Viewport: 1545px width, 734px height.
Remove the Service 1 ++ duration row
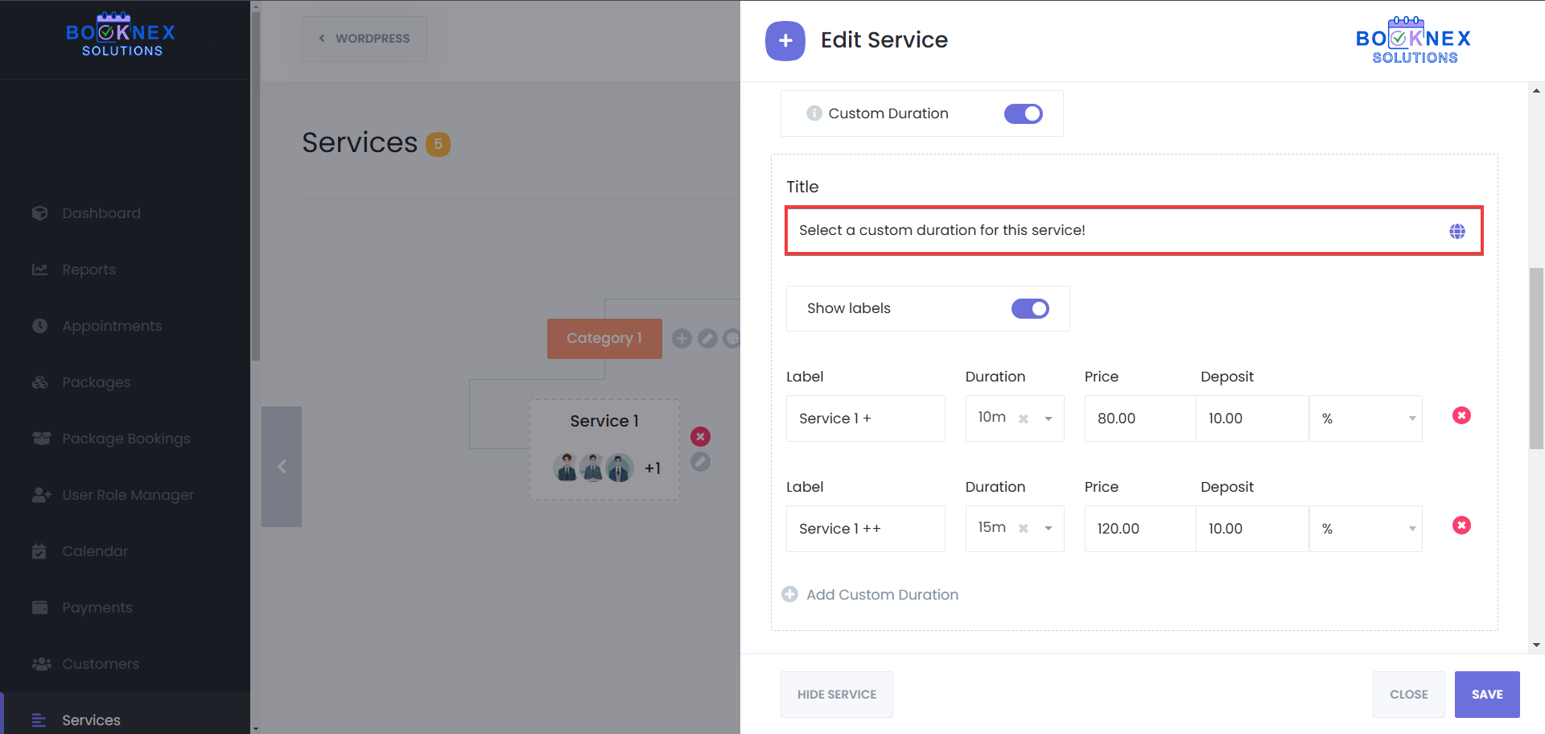(x=1462, y=526)
